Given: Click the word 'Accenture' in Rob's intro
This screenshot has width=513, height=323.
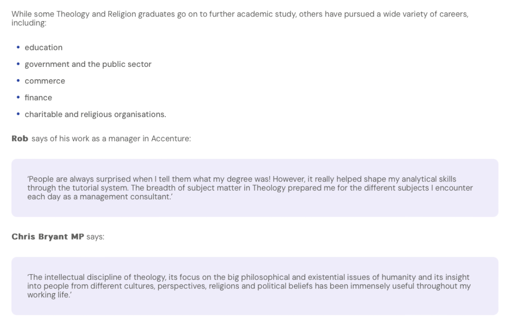Looking at the screenshot, I should (171, 138).
